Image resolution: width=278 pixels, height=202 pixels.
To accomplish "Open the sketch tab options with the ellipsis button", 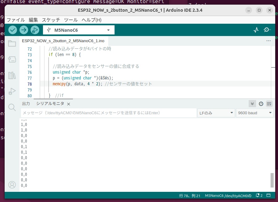I will pyautogui.click(x=268, y=41).
